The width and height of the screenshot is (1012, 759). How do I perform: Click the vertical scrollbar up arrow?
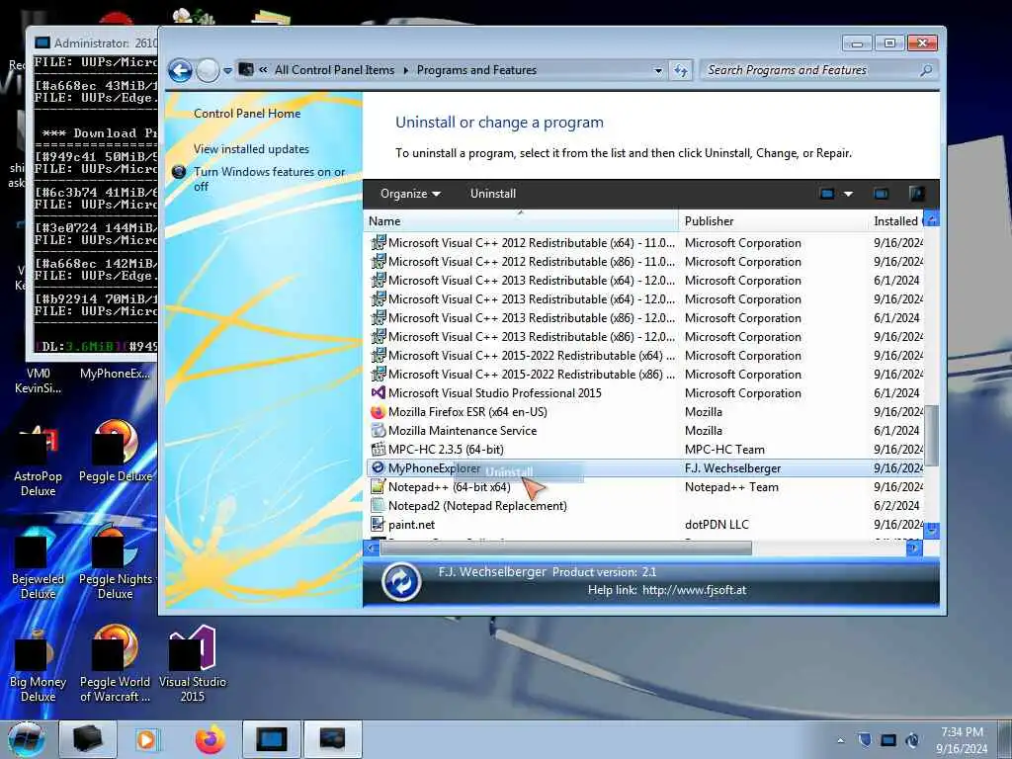931,219
